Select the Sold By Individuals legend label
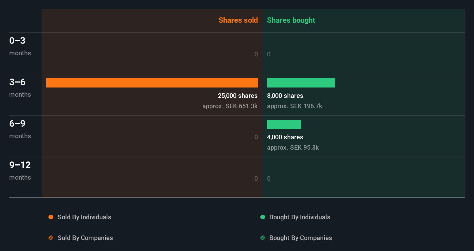The width and height of the screenshot is (474, 251). click(84, 217)
